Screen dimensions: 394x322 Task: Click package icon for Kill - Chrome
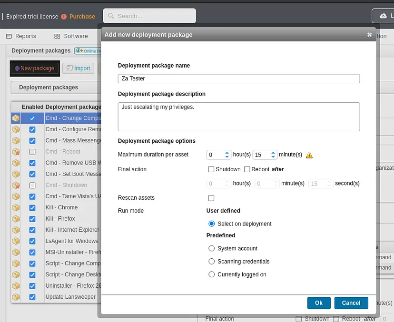(x=16, y=207)
